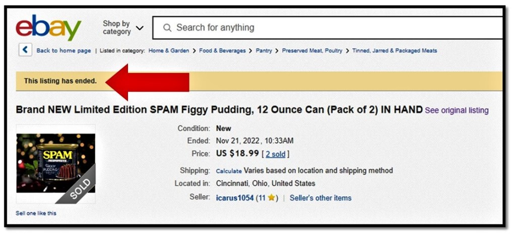Click Sell one like this
This screenshot has height=235, width=516.
pyautogui.click(x=36, y=213)
